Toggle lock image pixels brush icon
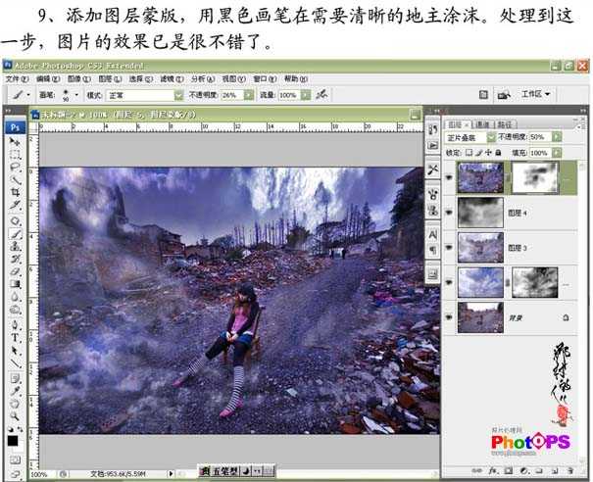The height and width of the screenshot is (482, 593). (x=479, y=153)
